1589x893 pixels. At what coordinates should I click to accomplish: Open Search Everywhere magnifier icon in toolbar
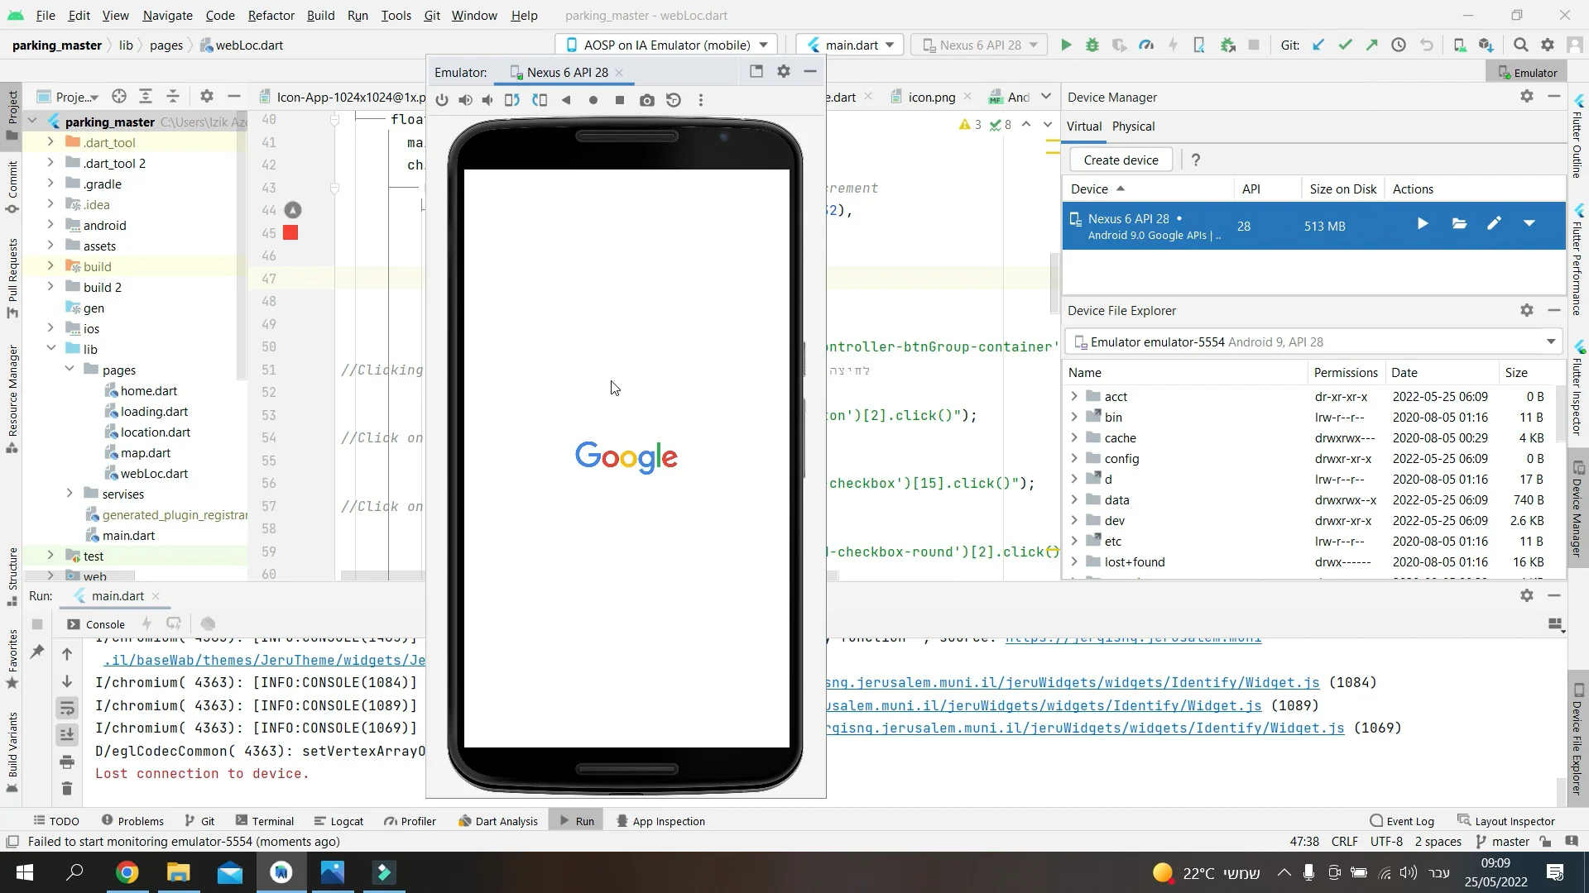click(x=1520, y=45)
